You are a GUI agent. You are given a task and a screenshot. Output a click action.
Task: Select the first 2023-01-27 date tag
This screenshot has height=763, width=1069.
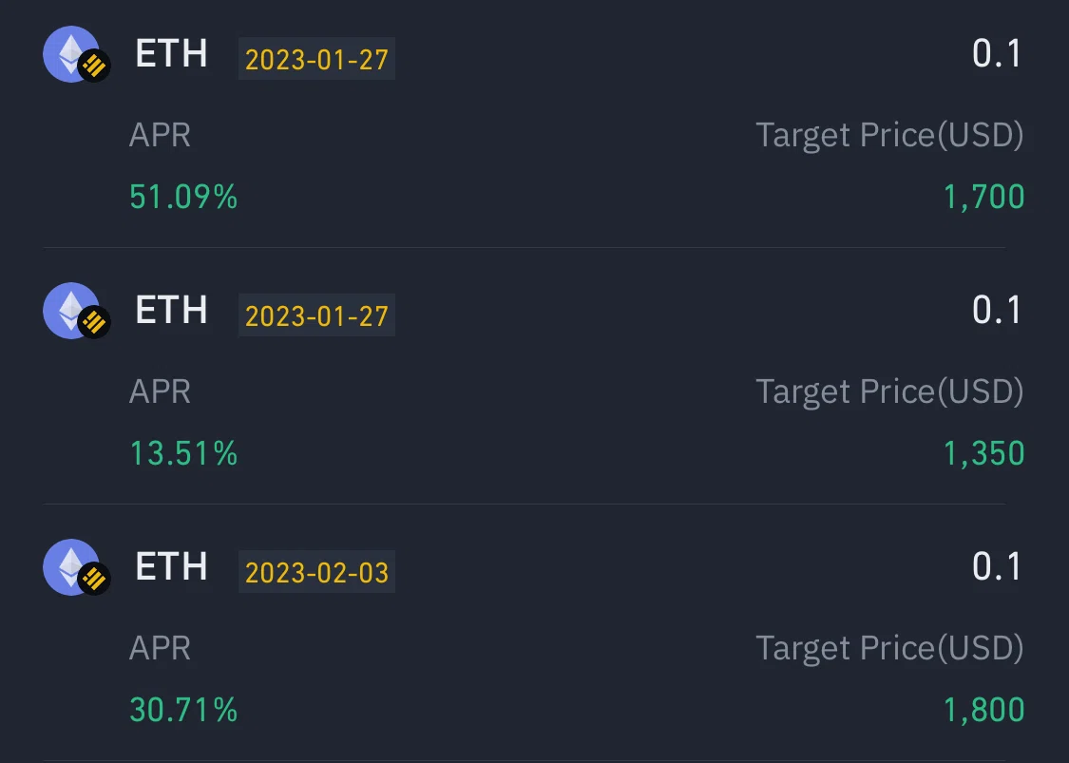(316, 59)
